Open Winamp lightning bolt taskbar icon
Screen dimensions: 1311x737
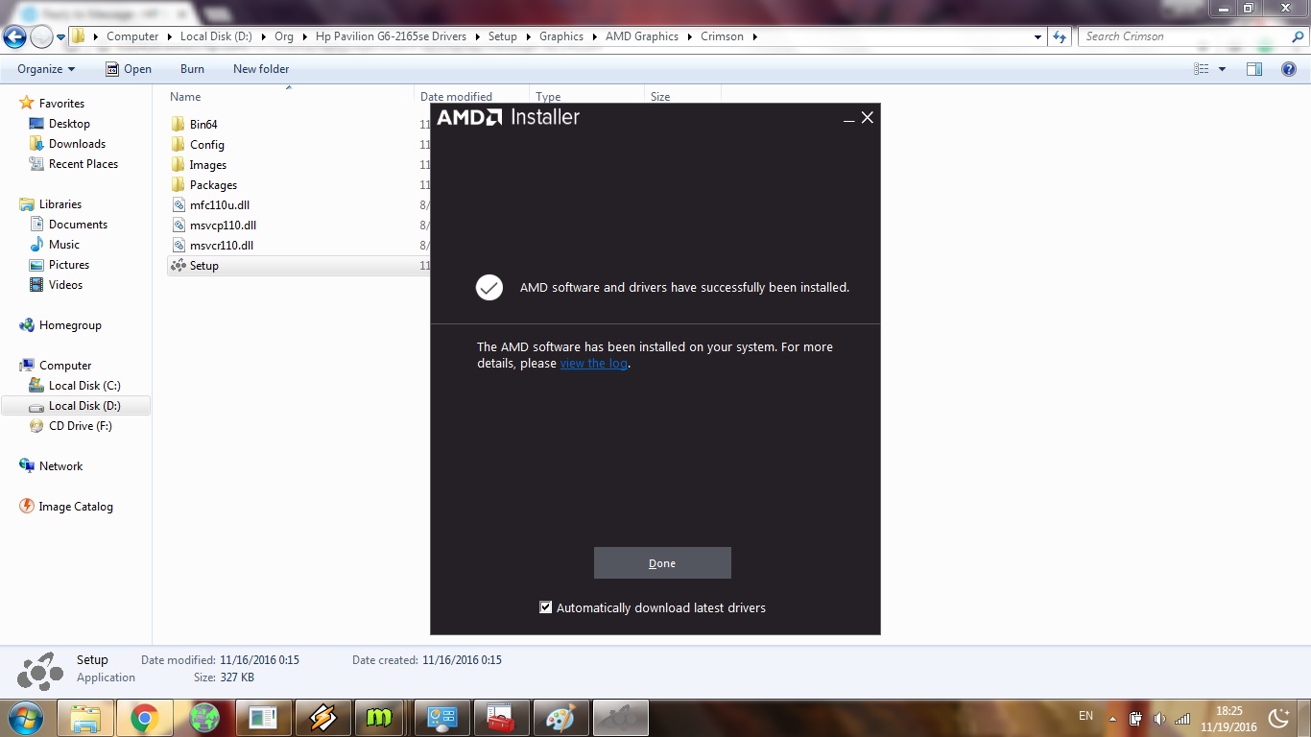click(323, 718)
